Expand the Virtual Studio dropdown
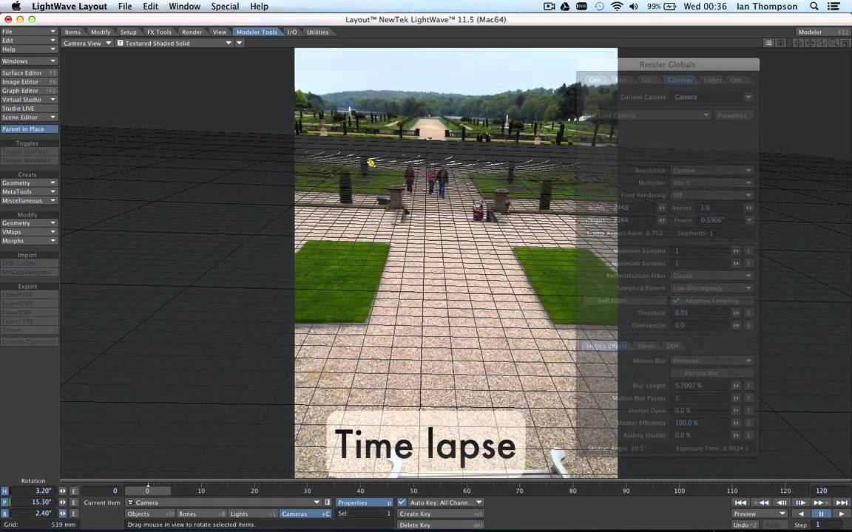This screenshot has height=532, width=852. tap(29, 99)
